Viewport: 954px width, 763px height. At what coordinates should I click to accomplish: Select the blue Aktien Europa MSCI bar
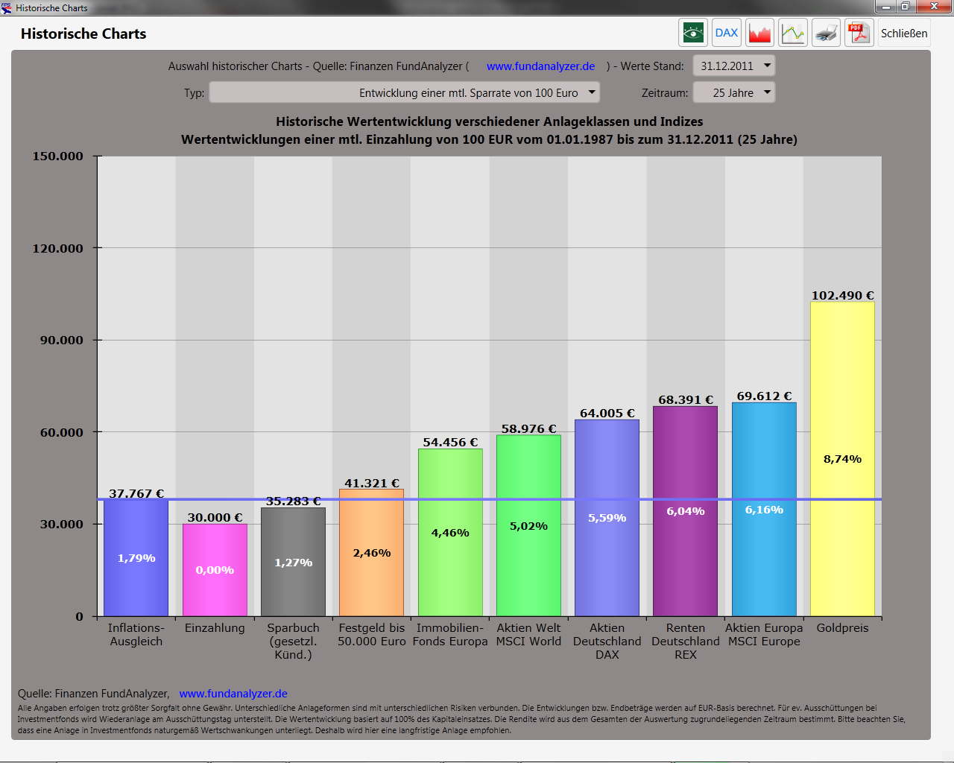[x=764, y=509]
